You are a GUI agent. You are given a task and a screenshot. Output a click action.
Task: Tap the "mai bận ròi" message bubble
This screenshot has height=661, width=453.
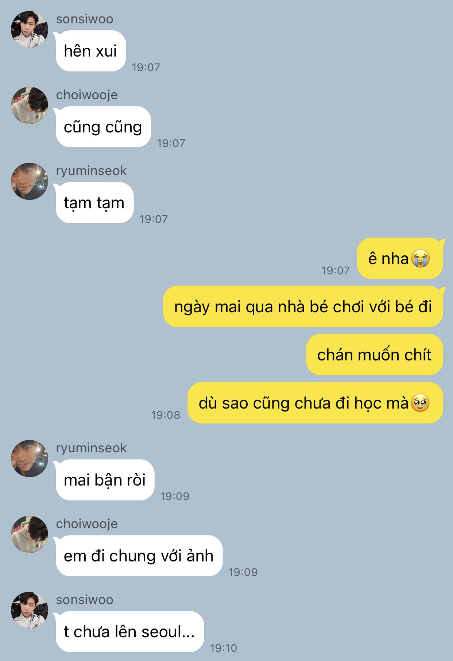(105, 480)
